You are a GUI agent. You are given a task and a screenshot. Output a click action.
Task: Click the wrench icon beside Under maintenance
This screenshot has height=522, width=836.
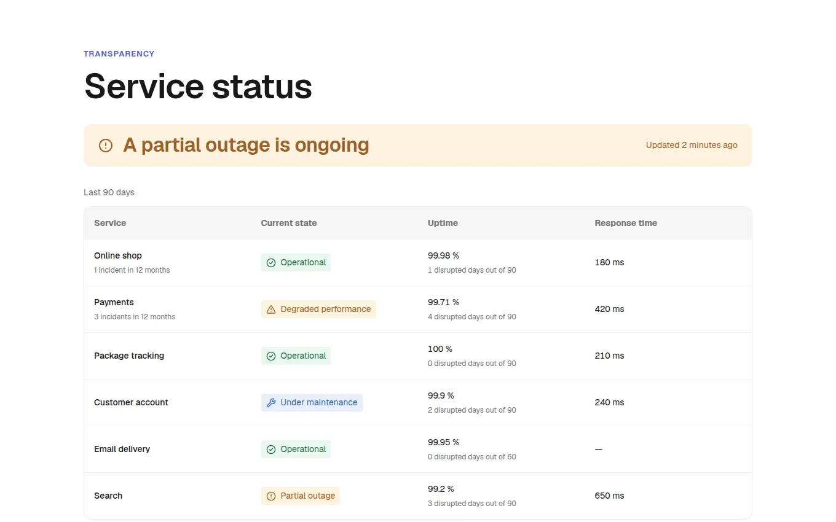point(271,403)
